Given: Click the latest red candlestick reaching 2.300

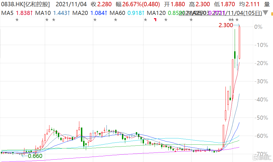Looking at the screenshot, I should click(240, 43).
